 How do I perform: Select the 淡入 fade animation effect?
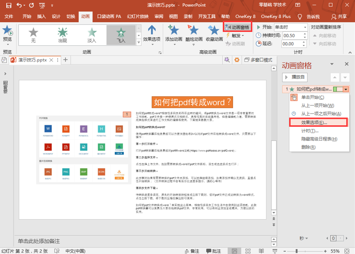(x=92, y=35)
